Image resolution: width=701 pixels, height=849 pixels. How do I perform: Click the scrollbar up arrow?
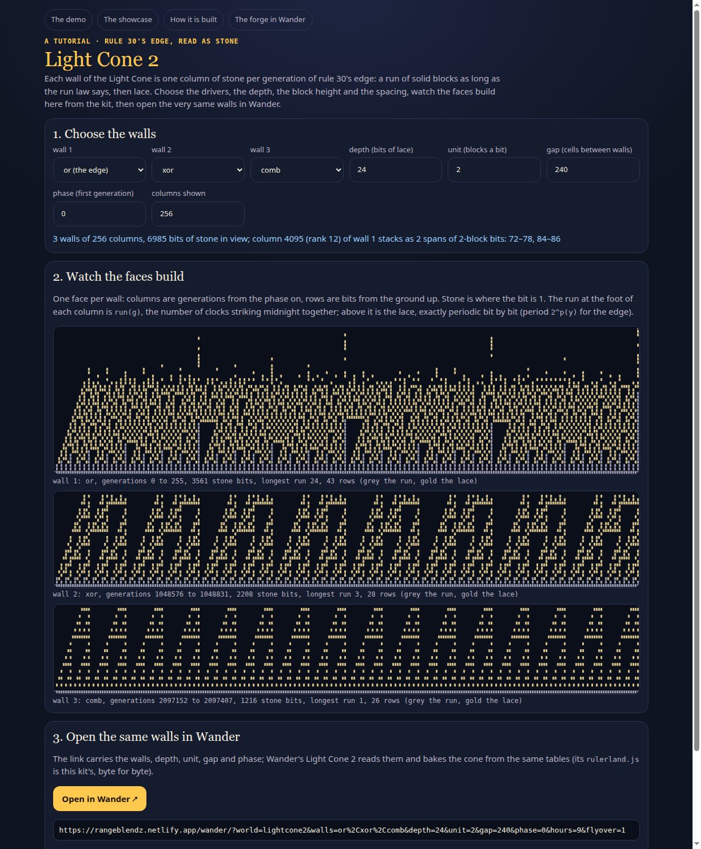click(696, 5)
